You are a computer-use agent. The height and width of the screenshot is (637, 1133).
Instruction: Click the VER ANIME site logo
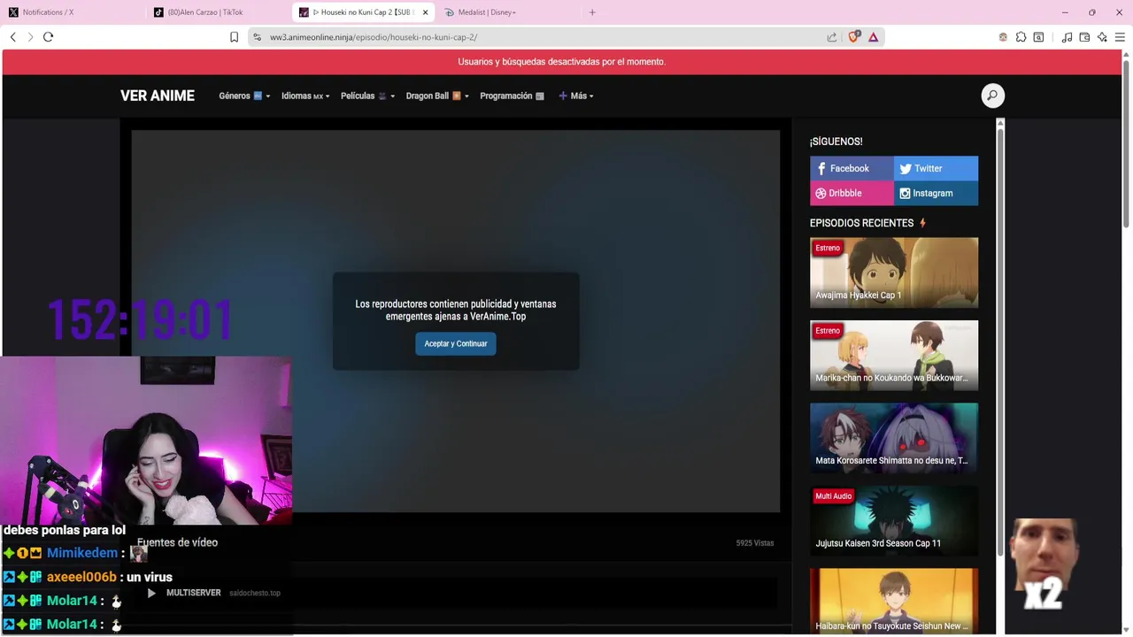coord(158,96)
